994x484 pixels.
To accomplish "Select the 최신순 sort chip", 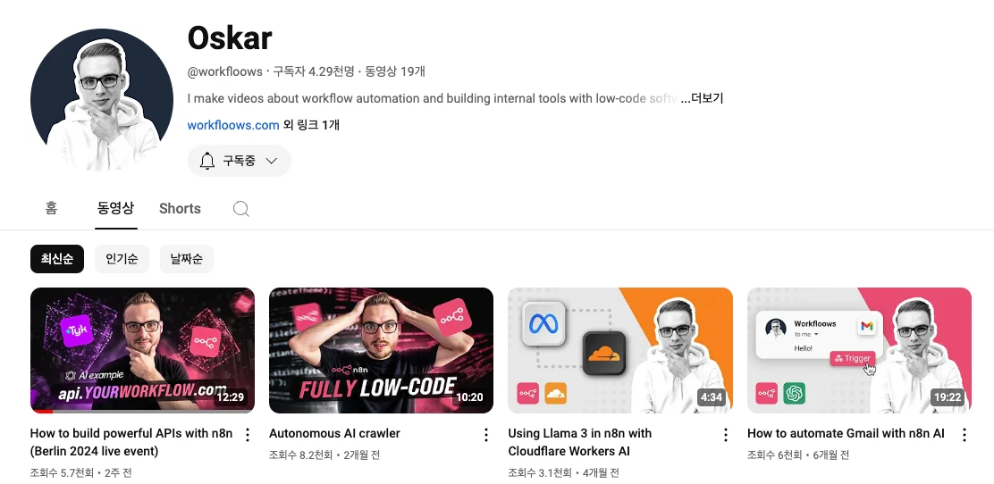I will point(57,258).
